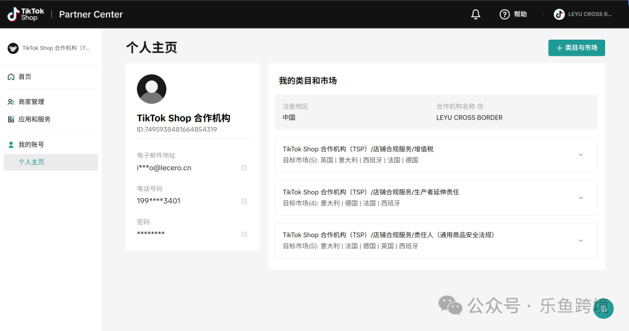Click the ID:7495938481664854319 text

[x=177, y=129]
